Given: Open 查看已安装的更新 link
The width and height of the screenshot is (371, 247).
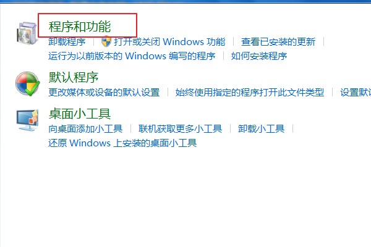Looking at the screenshot, I should 278,42.
